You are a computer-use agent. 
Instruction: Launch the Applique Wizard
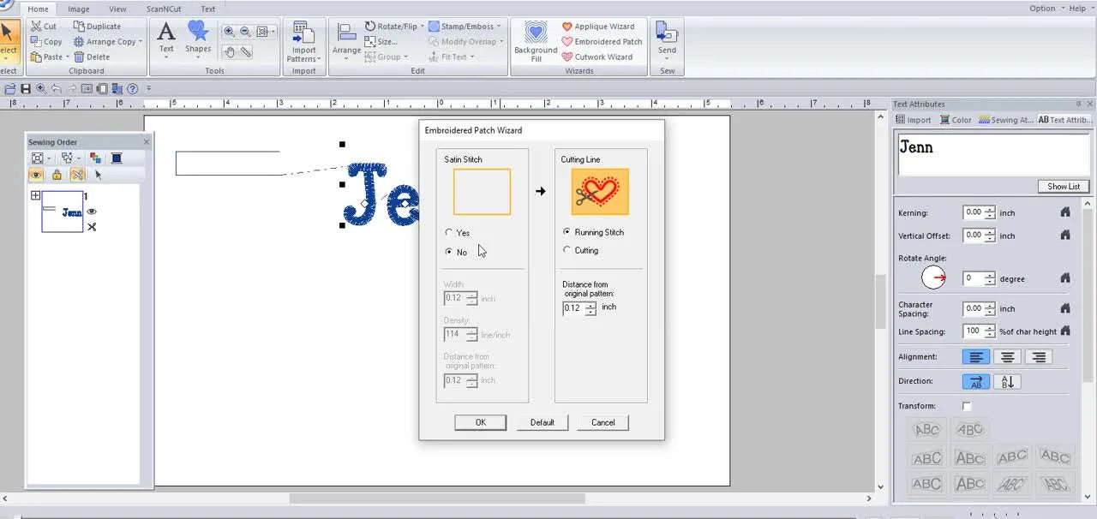pyautogui.click(x=597, y=27)
